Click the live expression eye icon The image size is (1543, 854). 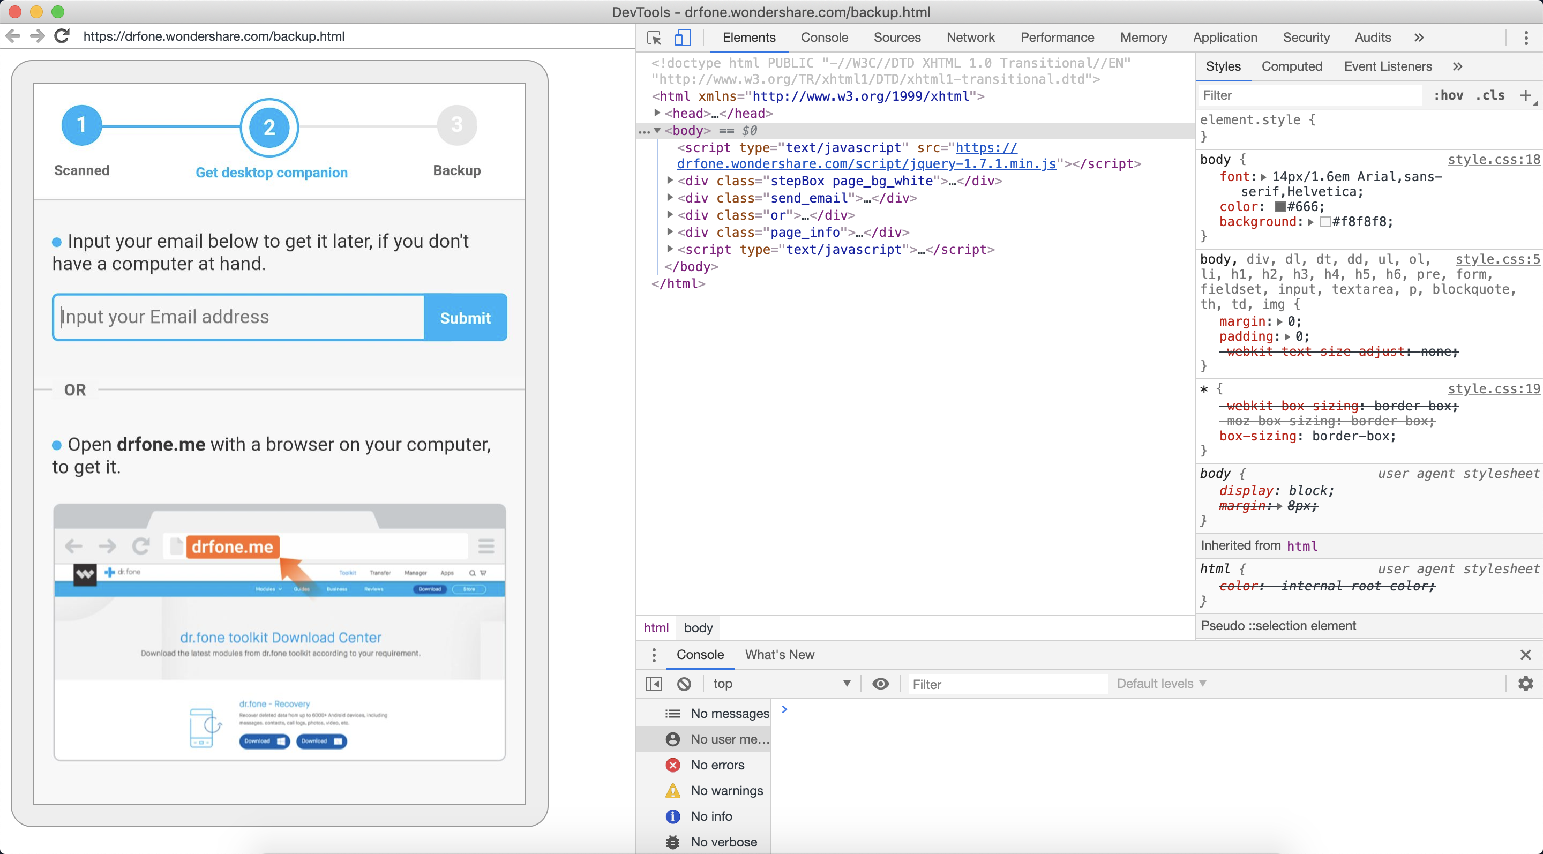[880, 684]
